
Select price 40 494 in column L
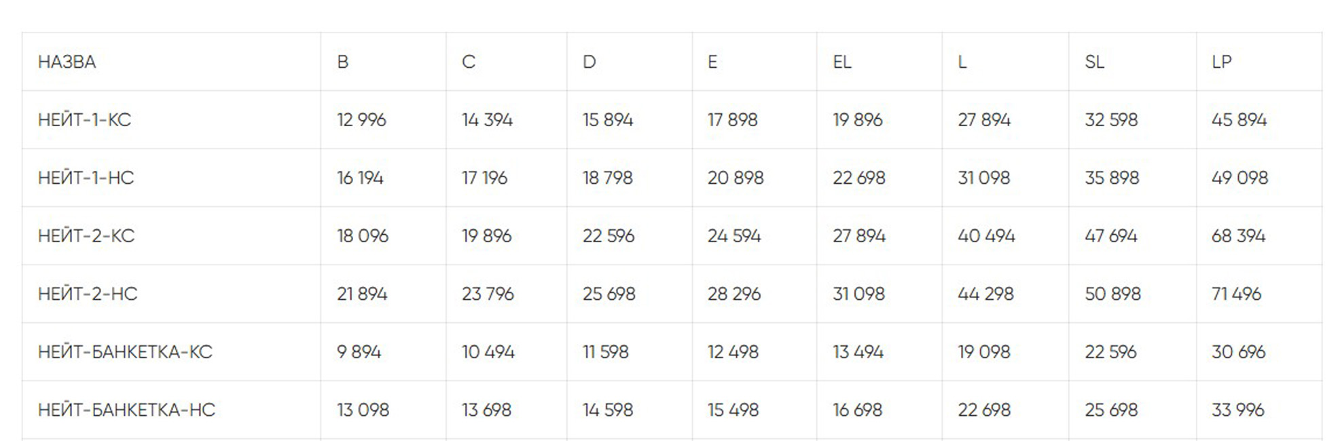pyautogui.click(x=986, y=236)
